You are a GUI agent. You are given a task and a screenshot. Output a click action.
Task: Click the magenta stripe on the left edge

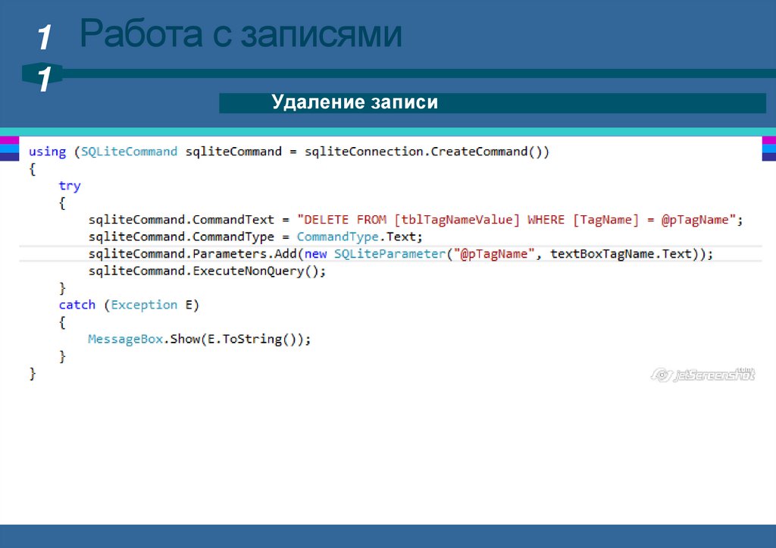tap(9, 140)
